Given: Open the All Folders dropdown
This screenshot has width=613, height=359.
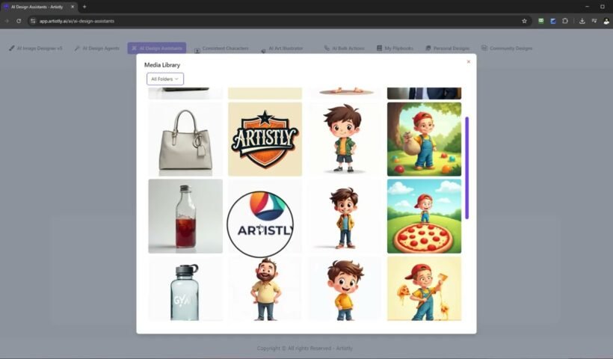Looking at the screenshot, I should click(165, 79).
